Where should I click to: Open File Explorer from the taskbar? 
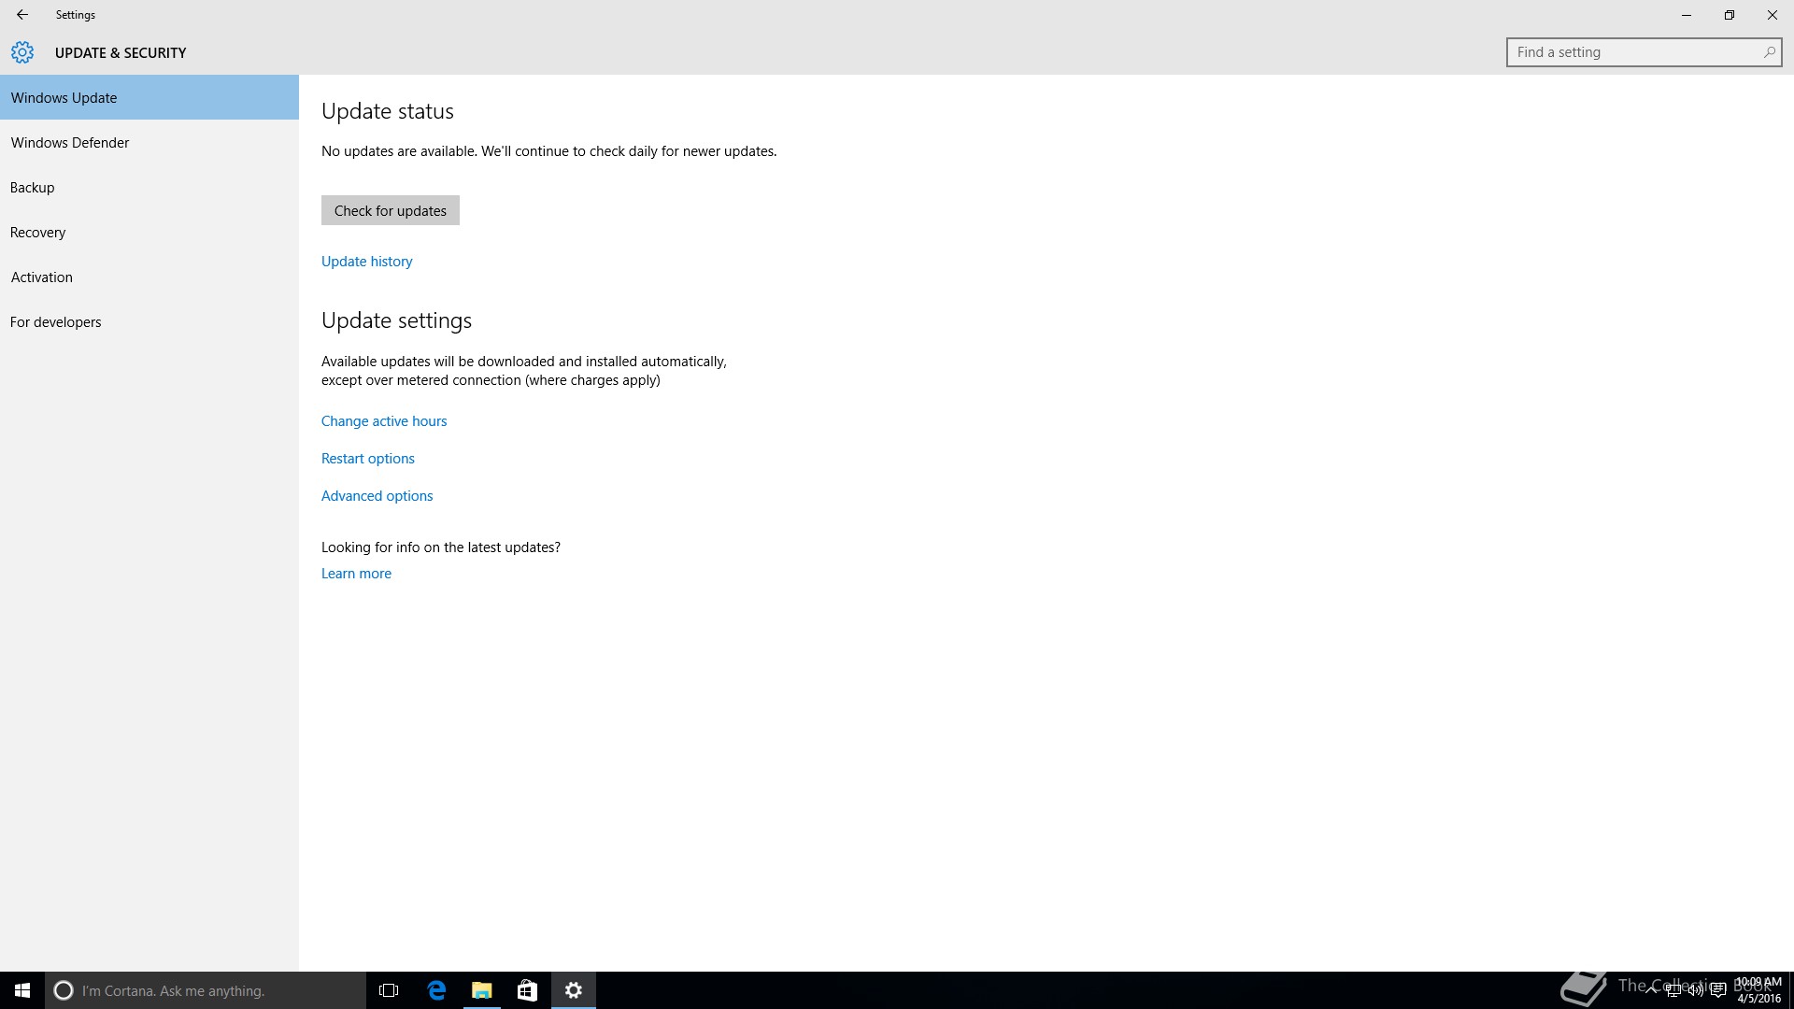481,990
